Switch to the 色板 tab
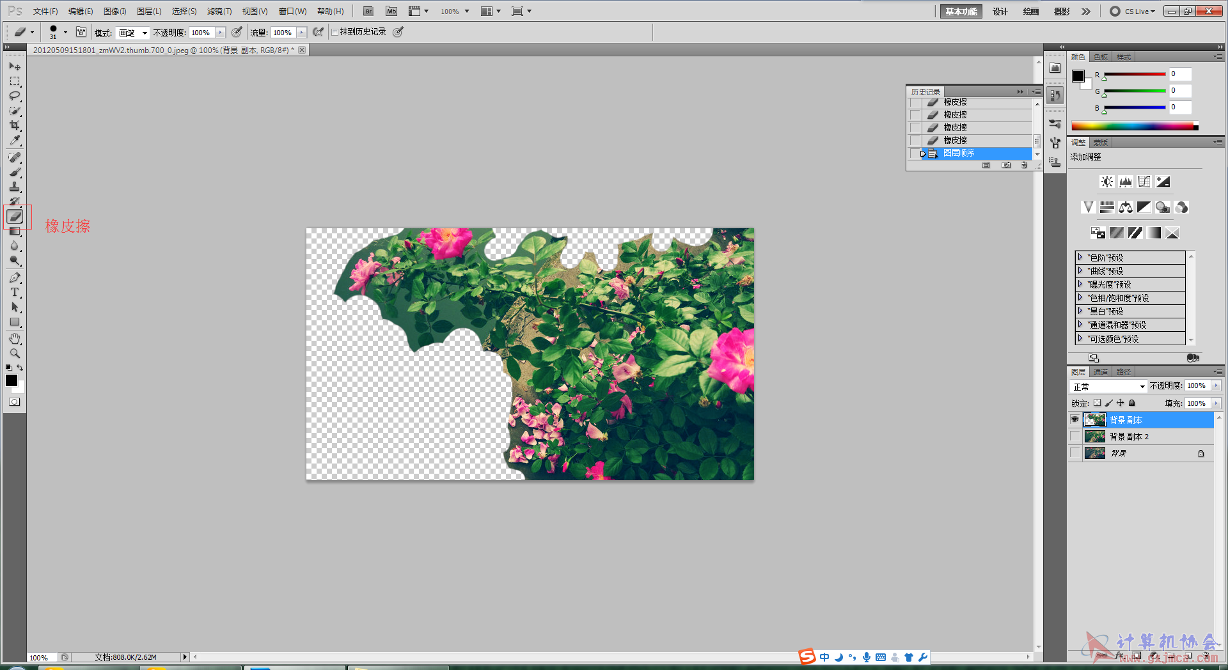This screenshot has width=1228, height=670. pyautogui.click(x=1101, y=57)
